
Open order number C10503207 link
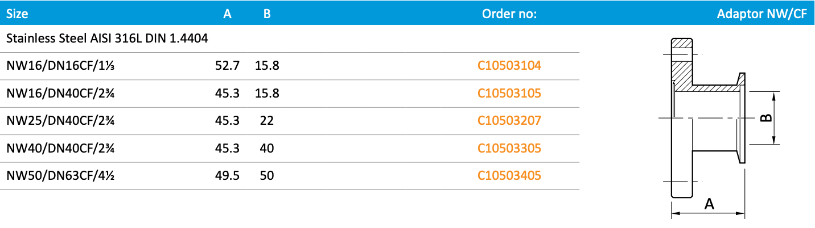pyautogui.click(x=509, y=120)
